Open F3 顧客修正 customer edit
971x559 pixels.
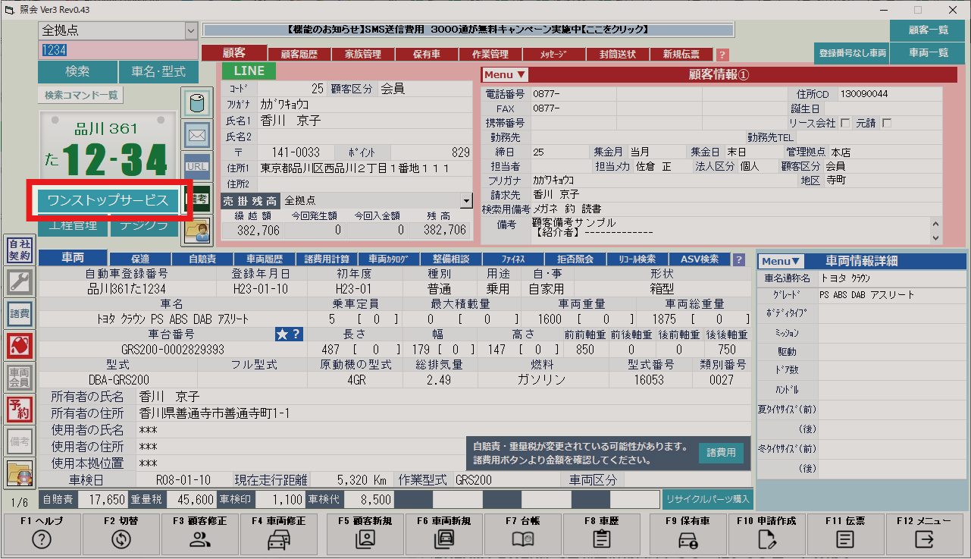point(199,533)
